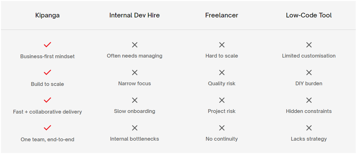
Task: Click X icon above Limited customisation
Action: pyautogui.click(x=309, y=45)
